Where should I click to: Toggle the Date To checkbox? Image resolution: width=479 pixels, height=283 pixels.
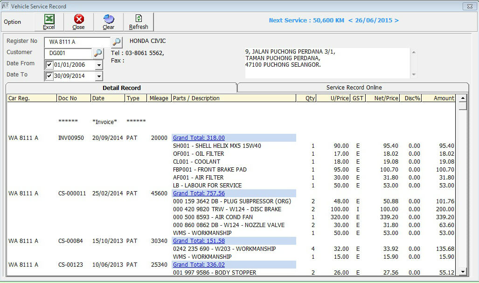[x=49, y=76]
